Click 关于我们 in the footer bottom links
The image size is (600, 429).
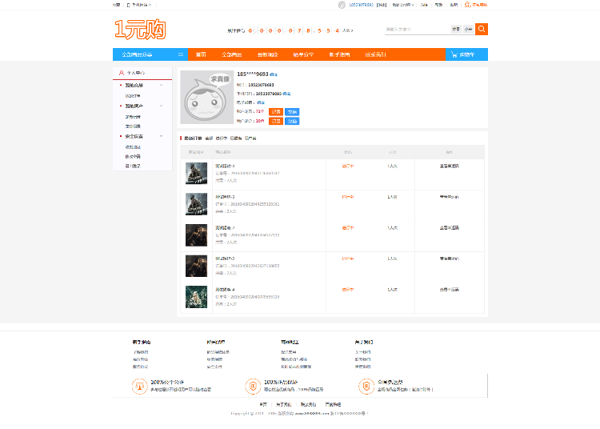click(x=283, y=404)
